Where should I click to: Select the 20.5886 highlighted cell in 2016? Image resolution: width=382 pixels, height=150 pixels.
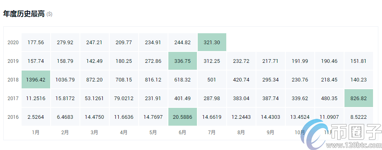point(183,117)
